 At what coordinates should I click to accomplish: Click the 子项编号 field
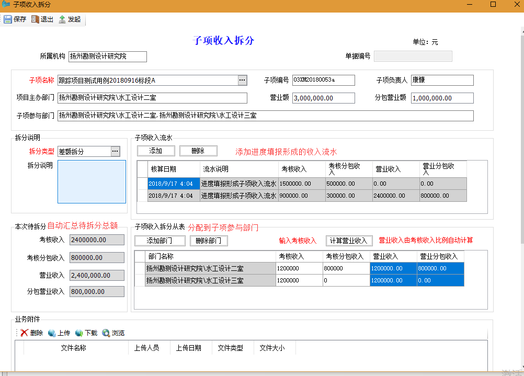tap(324, 80)
